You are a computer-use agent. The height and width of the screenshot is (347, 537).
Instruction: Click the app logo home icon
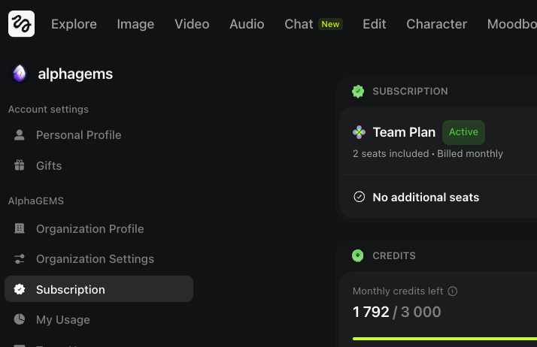pyautogui.click(x=21, y=23)
